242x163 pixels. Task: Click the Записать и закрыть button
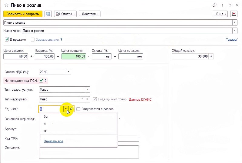(23, 14)
